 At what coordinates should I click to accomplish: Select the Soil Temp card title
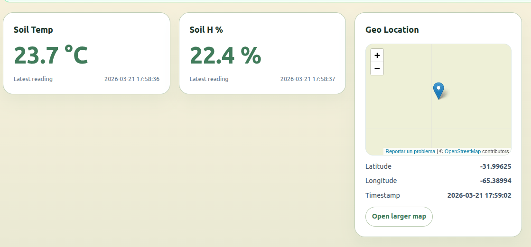coord(33,30)
